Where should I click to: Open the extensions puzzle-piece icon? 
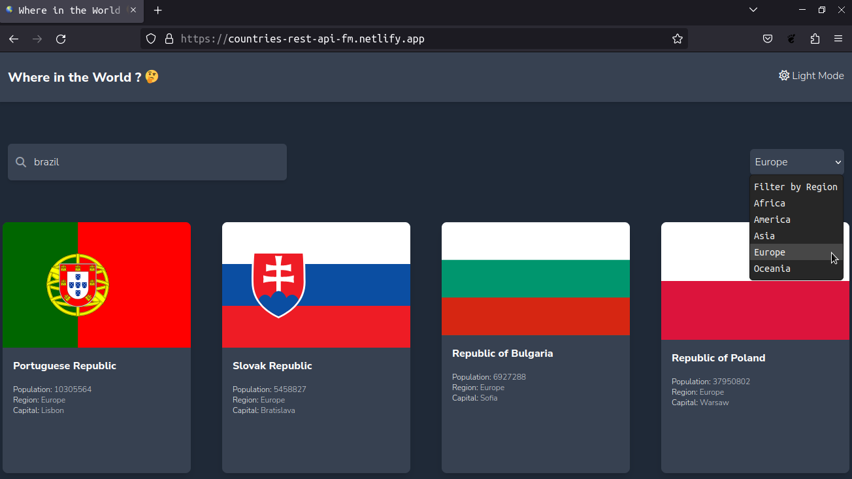pos(815,39)
